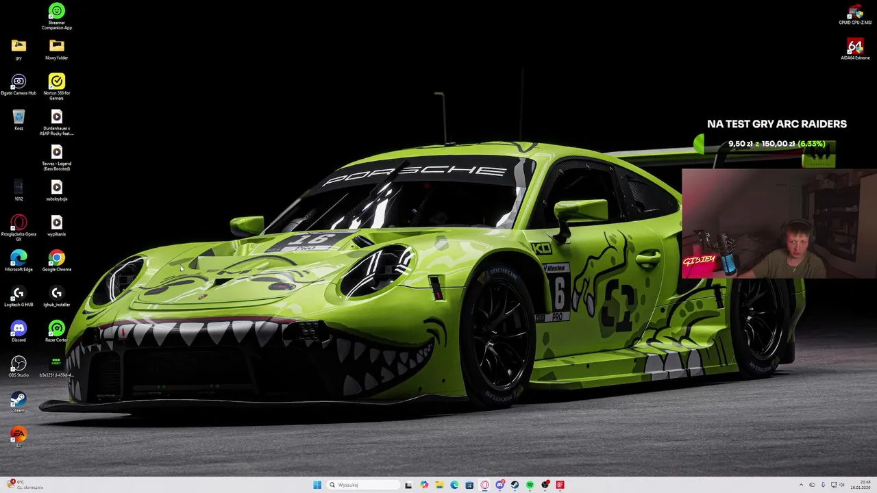Switch to Steam on the taskbar
The height and width of the screenshot is (493, 877).
(515, 485)
